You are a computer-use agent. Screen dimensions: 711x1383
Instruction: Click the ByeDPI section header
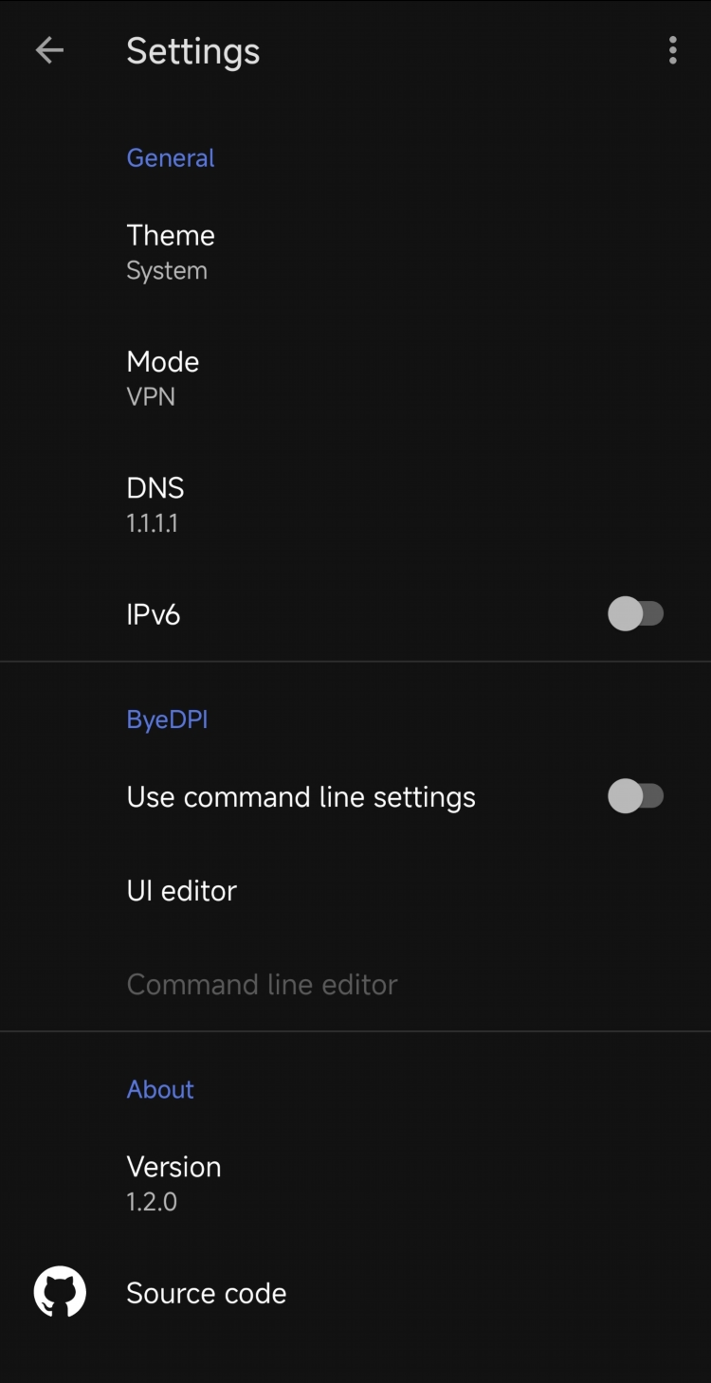pos(167,719)
